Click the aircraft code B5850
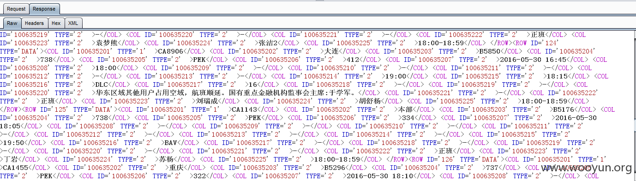The height and width of the screenshot is (181, 636). click(490, 51)
